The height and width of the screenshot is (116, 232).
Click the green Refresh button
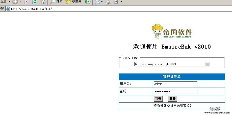(x=35, y=2)
